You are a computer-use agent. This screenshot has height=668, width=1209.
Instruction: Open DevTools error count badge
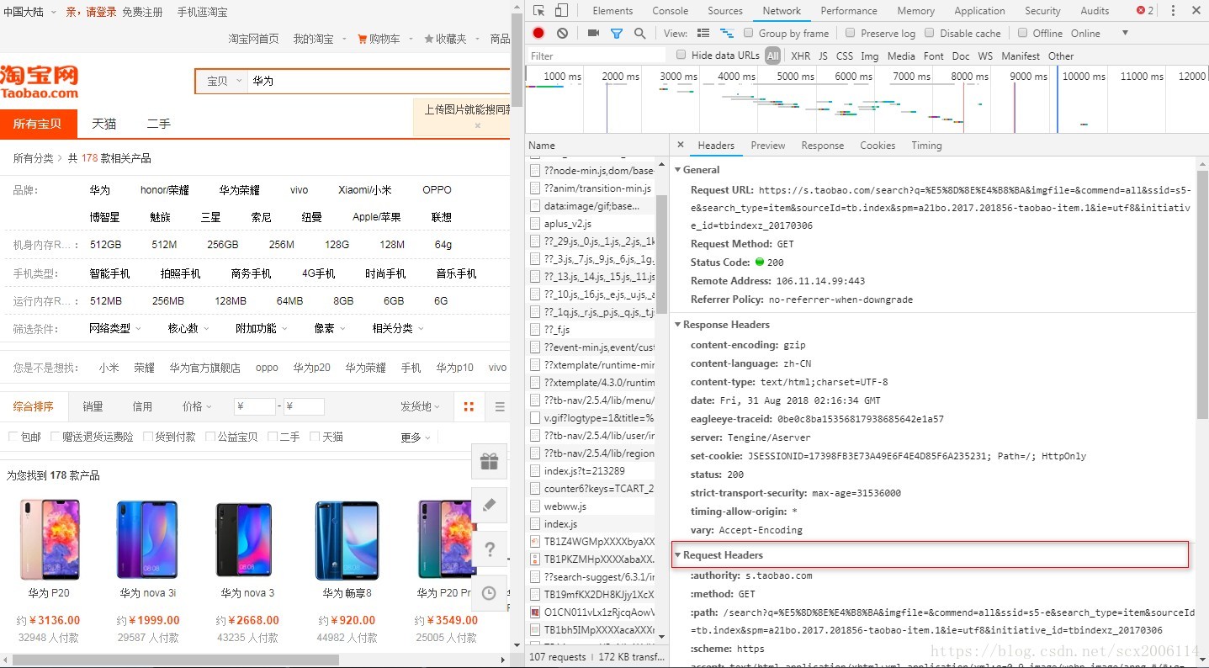click(1145, 11)
